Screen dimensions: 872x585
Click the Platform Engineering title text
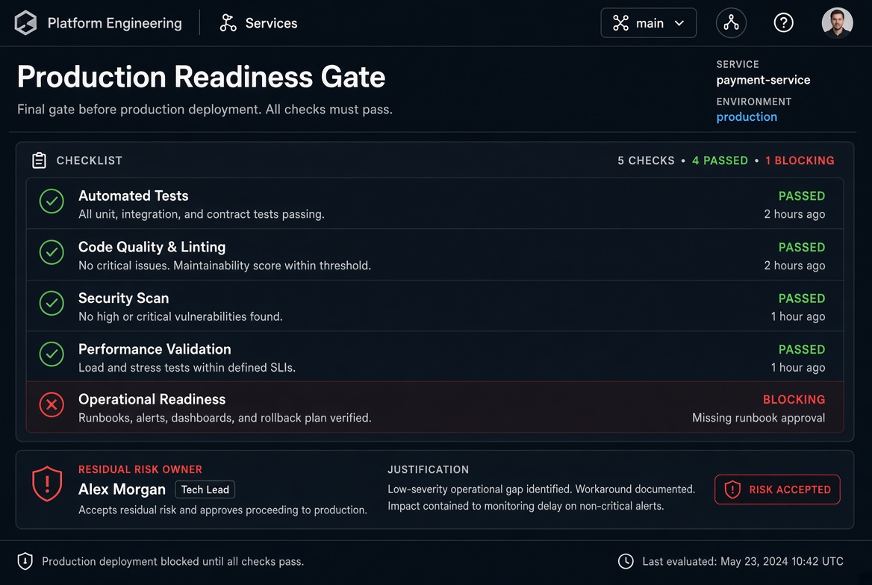pos(114,23)
